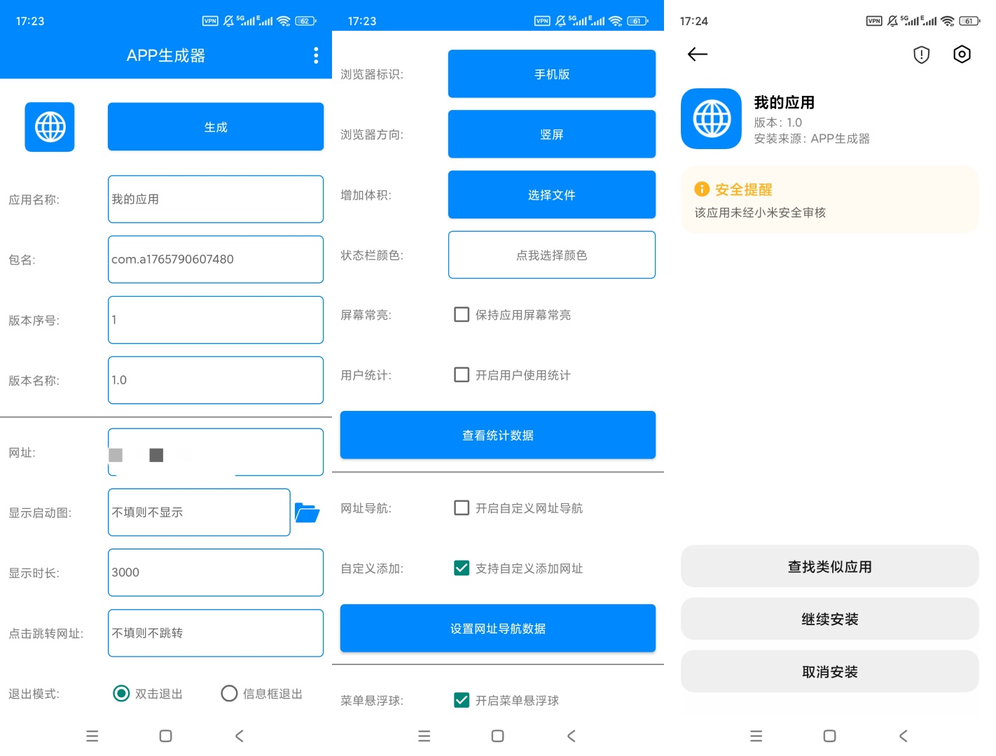Open the three-dot overflow menu
996x756 pixels.
click(x=316, y=55)
